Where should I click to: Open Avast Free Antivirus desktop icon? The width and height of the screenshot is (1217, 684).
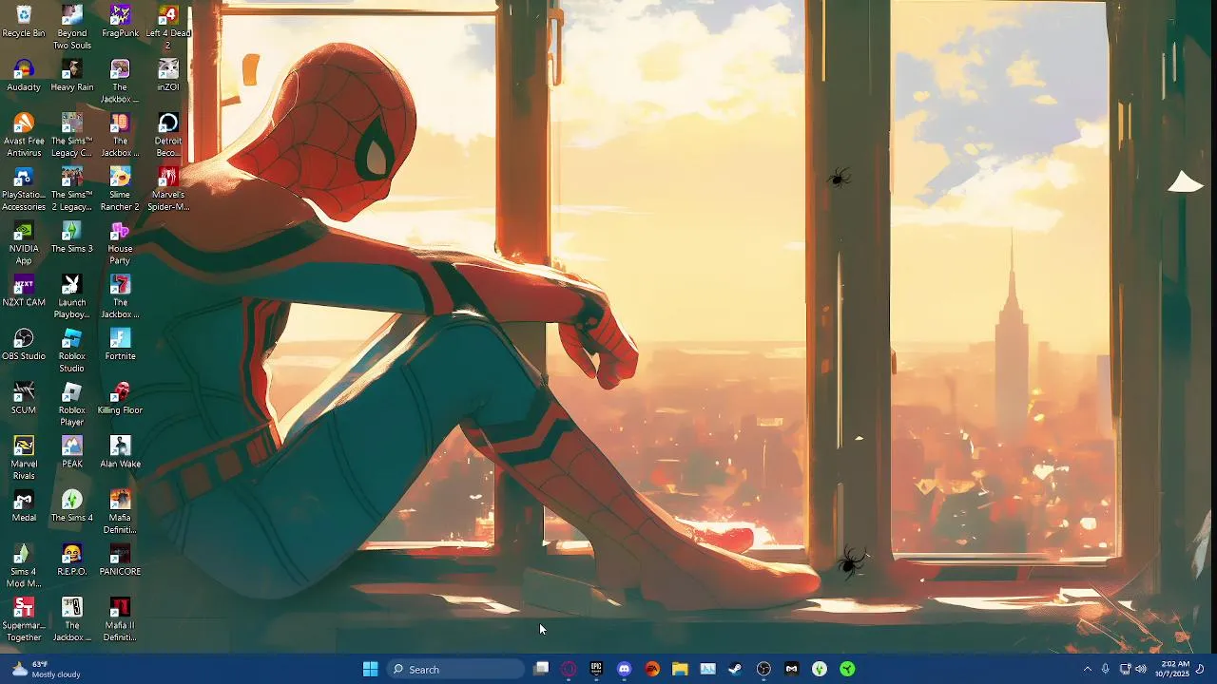24,135
